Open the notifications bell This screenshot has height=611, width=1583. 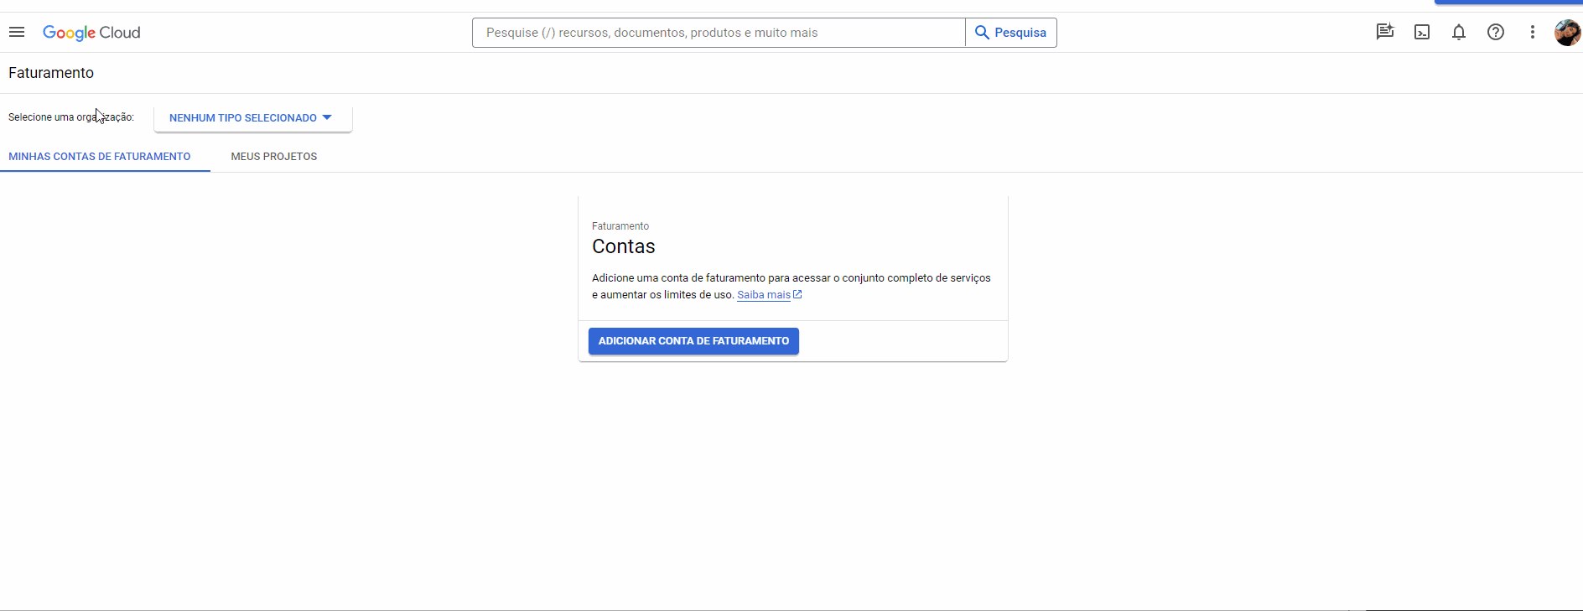coord(1459,32)
